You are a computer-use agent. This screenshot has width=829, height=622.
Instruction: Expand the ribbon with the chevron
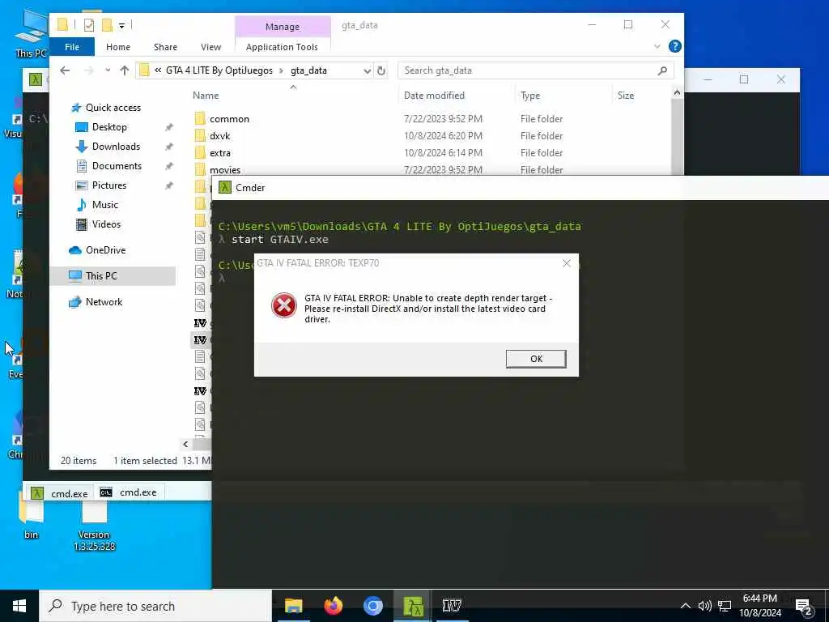coord(657,46)
